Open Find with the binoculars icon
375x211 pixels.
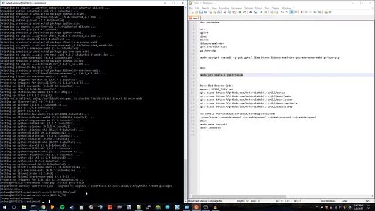click(250, 12)
